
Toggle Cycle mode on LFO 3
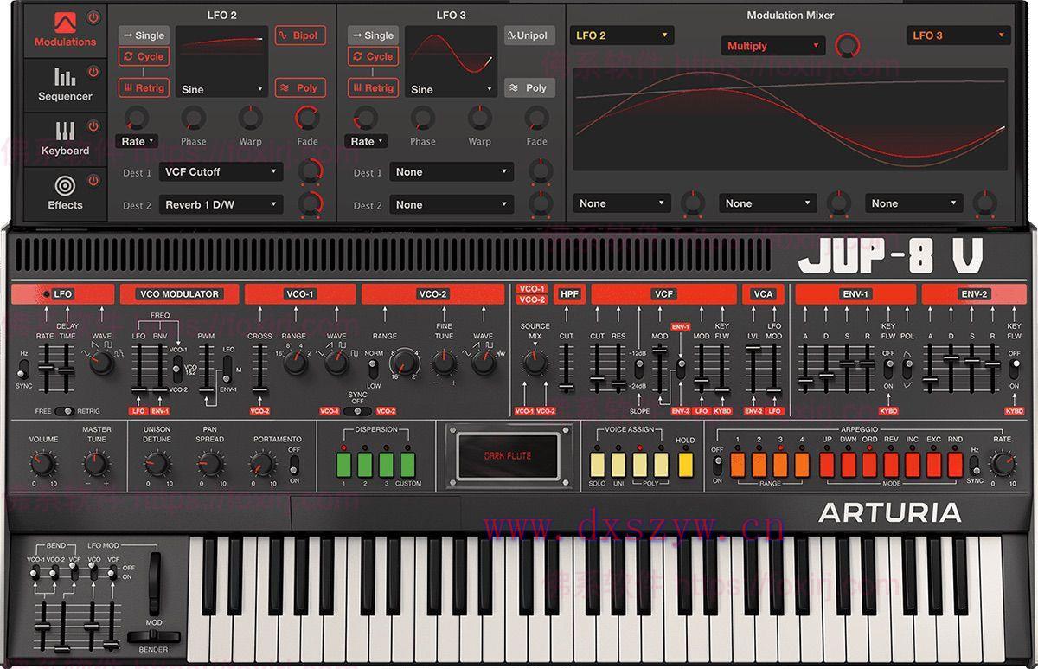point(373,56)
